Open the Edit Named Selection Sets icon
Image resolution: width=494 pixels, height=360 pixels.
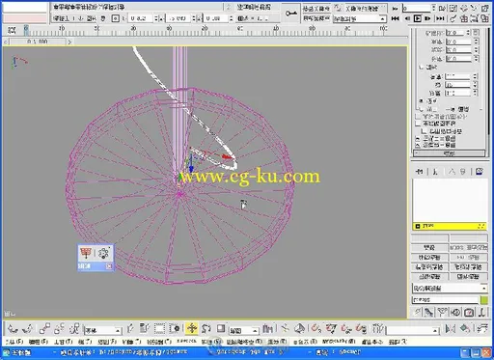(x=378, y=329)
